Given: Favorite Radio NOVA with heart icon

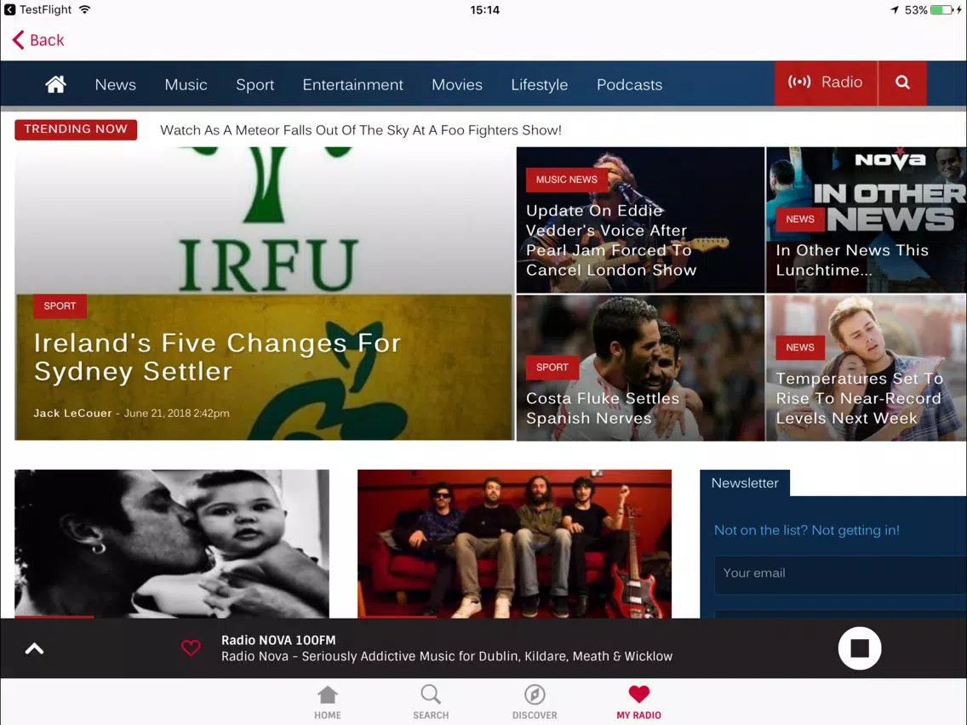Looking at the screenshot, I should point(191,648).
